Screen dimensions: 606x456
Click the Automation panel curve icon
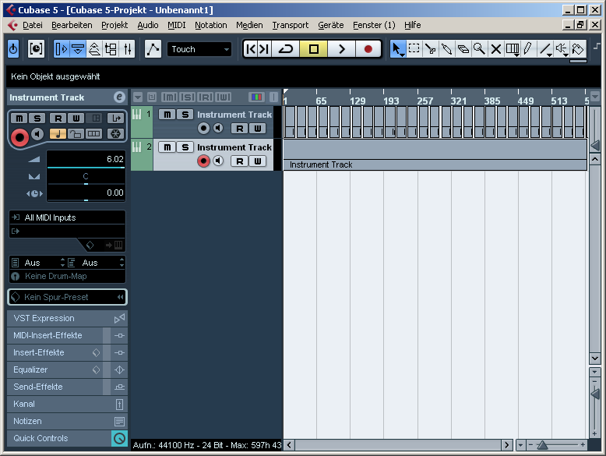point(153,49)
